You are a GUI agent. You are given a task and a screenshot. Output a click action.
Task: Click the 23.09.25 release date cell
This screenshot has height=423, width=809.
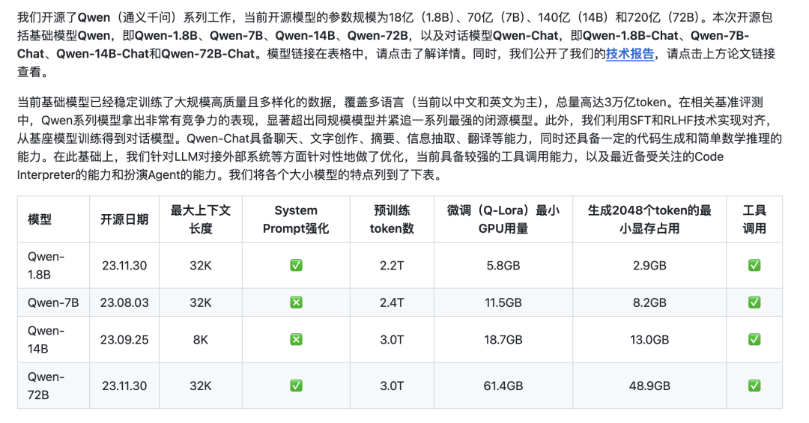[124, 340]
